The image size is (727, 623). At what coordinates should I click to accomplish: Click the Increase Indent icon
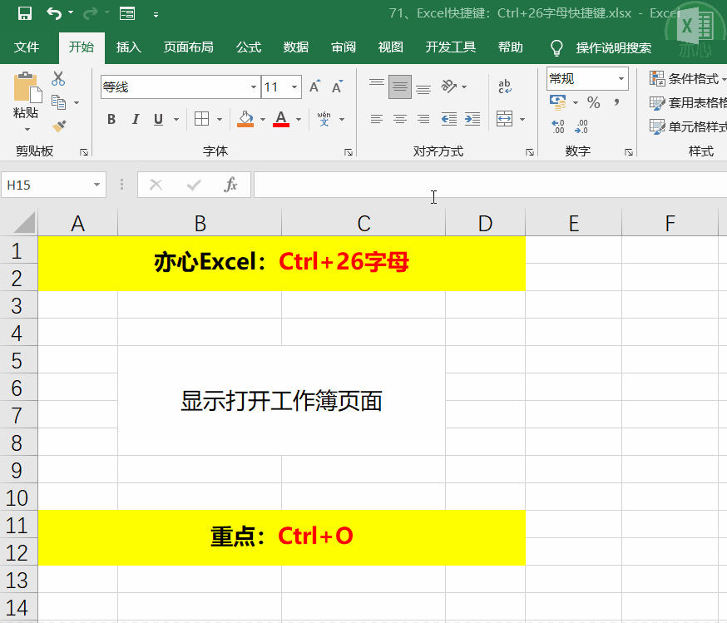tap(472, 119)
